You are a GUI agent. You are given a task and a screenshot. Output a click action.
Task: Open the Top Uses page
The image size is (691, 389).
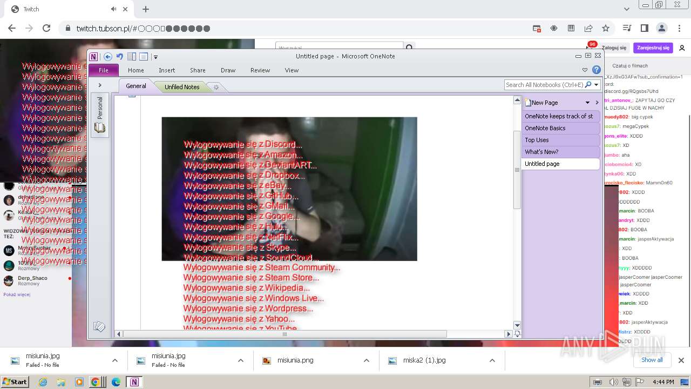561,140
